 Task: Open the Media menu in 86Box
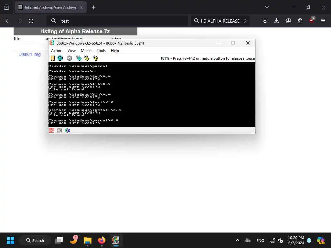tap(86, 51)
